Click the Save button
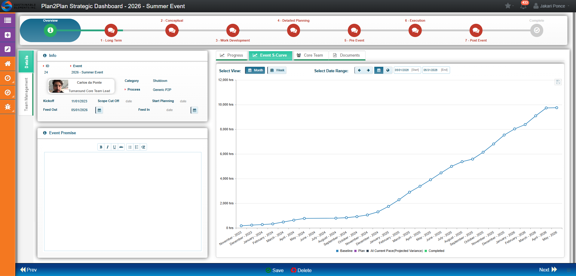Screen dimensions: 576x276 tap(275, 270)
